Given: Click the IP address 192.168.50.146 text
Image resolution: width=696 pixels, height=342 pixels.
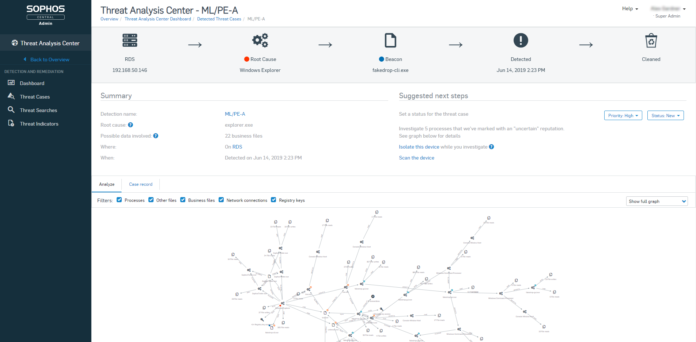Looking at the screenshot, I should point(130,70).
